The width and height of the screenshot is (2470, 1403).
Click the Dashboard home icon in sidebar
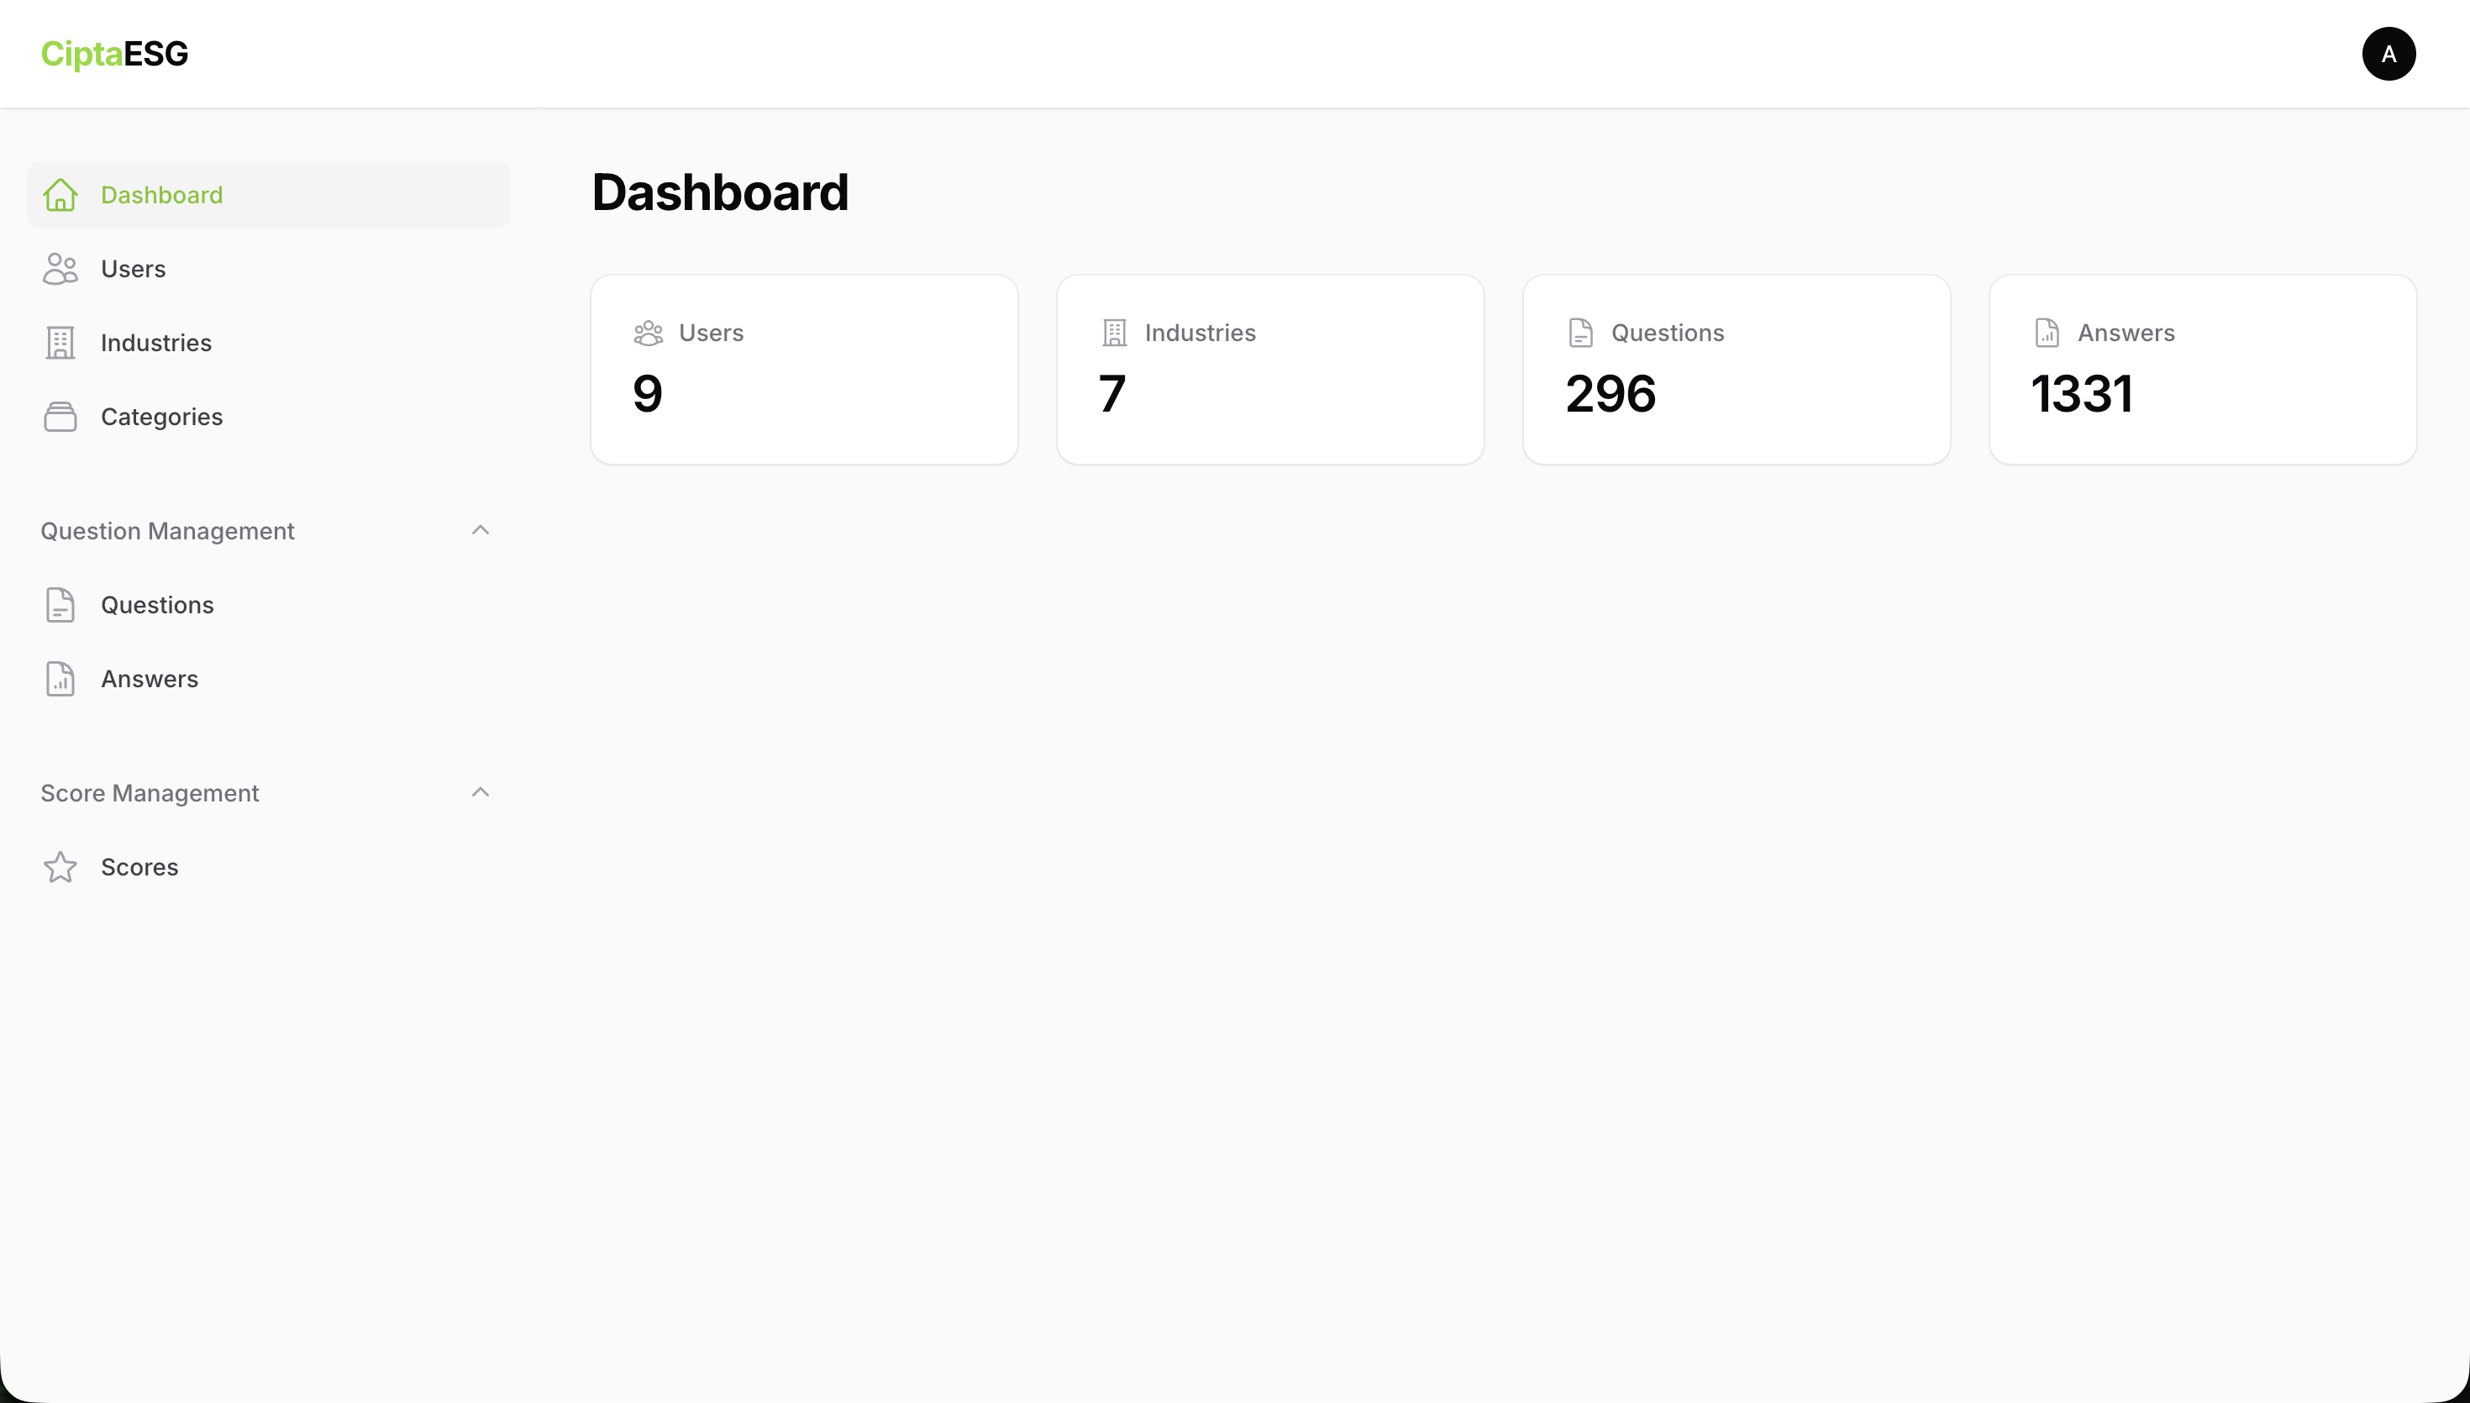(60, 195)
